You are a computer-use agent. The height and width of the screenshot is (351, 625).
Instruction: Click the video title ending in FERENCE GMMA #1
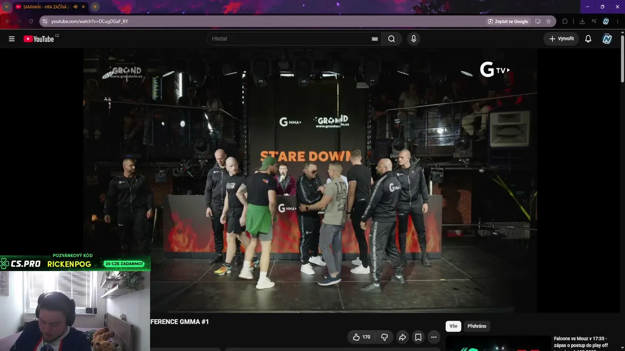(180, 322)
